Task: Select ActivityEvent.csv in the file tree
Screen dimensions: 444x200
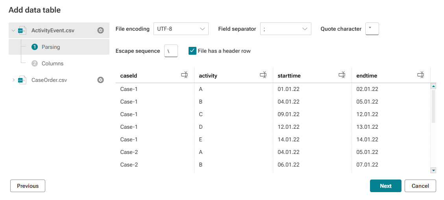Action: pyautogui.click(x=59, y=30)
